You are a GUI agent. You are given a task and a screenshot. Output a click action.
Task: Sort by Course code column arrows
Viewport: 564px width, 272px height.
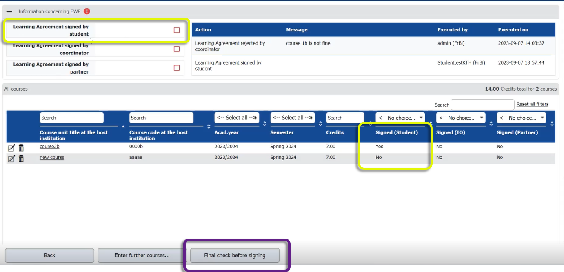(x=209, y=126)
